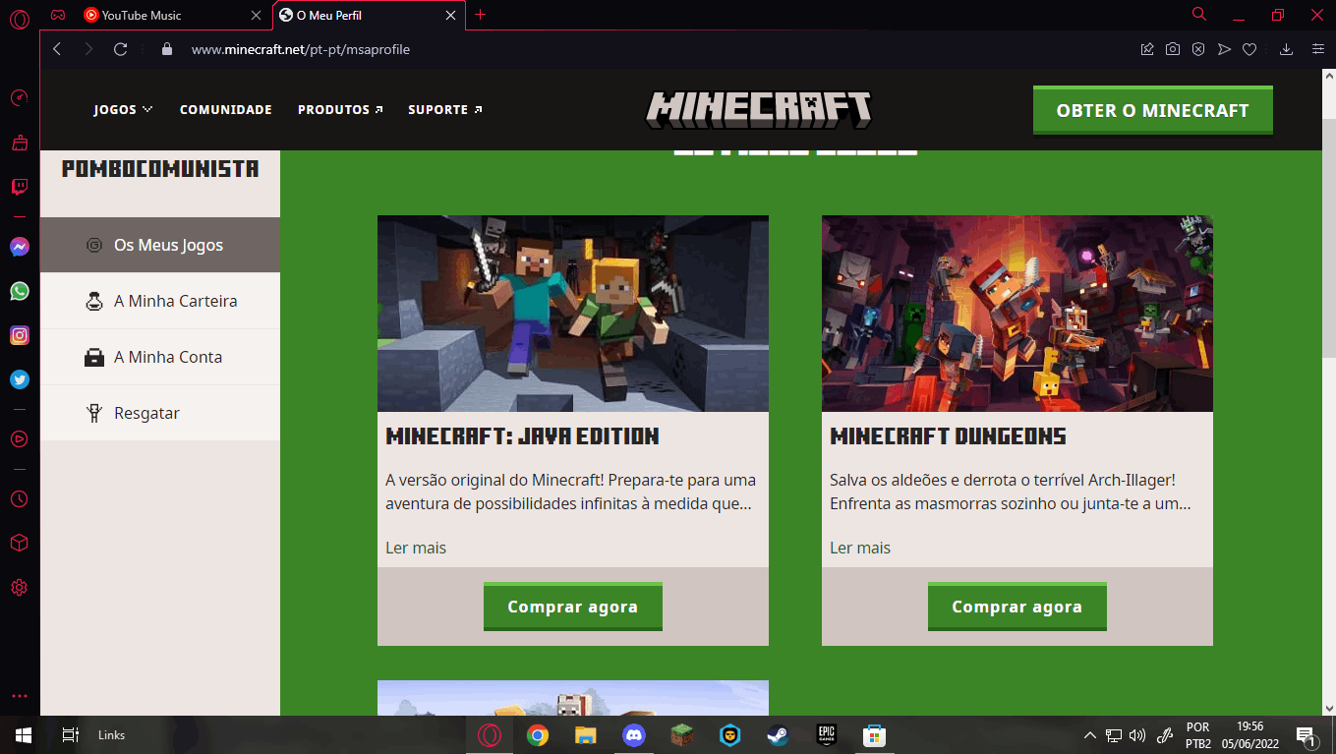Open Epic Games from the taskbar

(x=826, y=734)
